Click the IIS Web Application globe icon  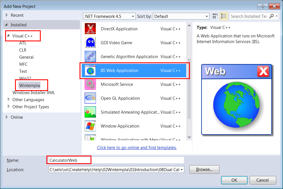pyautogui.click(x=90, y=71)
